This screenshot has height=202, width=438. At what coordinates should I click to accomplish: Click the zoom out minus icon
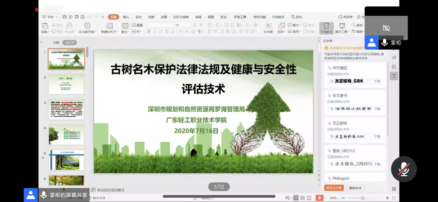pos(343,198)
